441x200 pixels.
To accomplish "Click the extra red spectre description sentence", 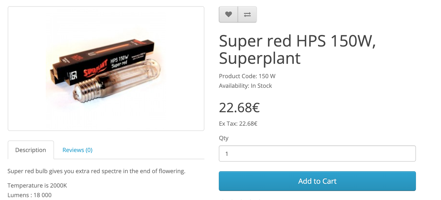I will (x=96, y=171).
